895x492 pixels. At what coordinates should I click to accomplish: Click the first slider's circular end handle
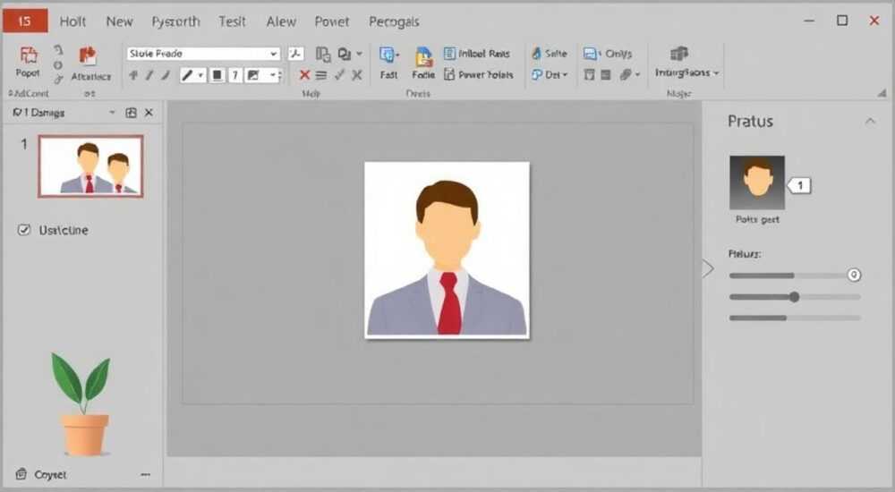853,276
